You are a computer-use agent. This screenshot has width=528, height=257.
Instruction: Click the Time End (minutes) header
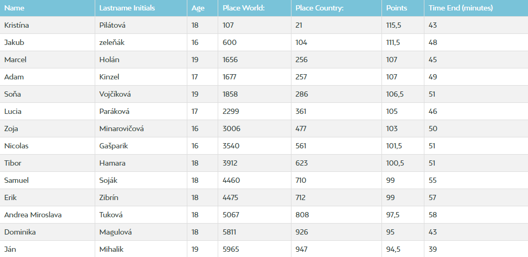(476, 8)
